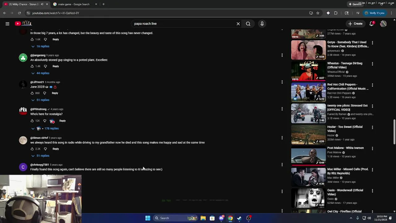This screenshot has height=223, width=396.
Task: Go to YouTube home via logo
Action: pos(23,24)
